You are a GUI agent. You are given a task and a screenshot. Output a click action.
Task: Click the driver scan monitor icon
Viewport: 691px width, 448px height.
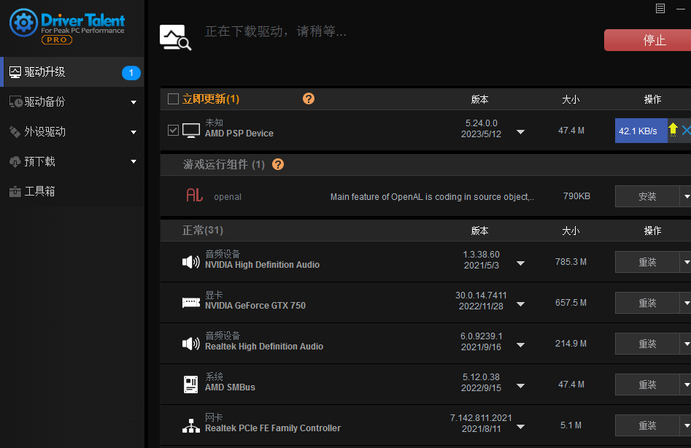(x=175, y=37)
